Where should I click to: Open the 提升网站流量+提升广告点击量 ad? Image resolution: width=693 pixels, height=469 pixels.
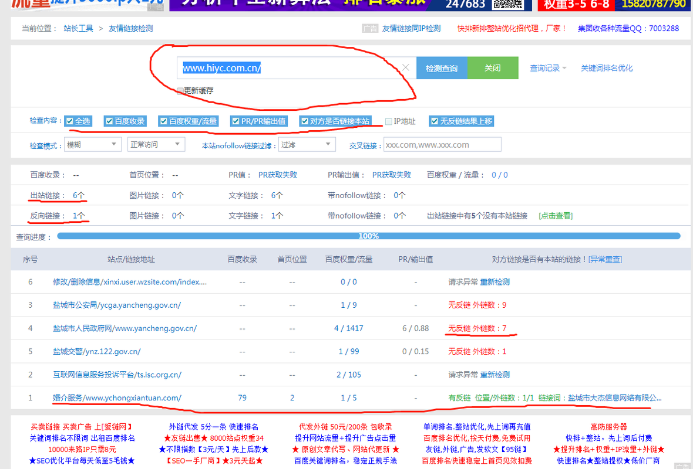tap(345, 438)
